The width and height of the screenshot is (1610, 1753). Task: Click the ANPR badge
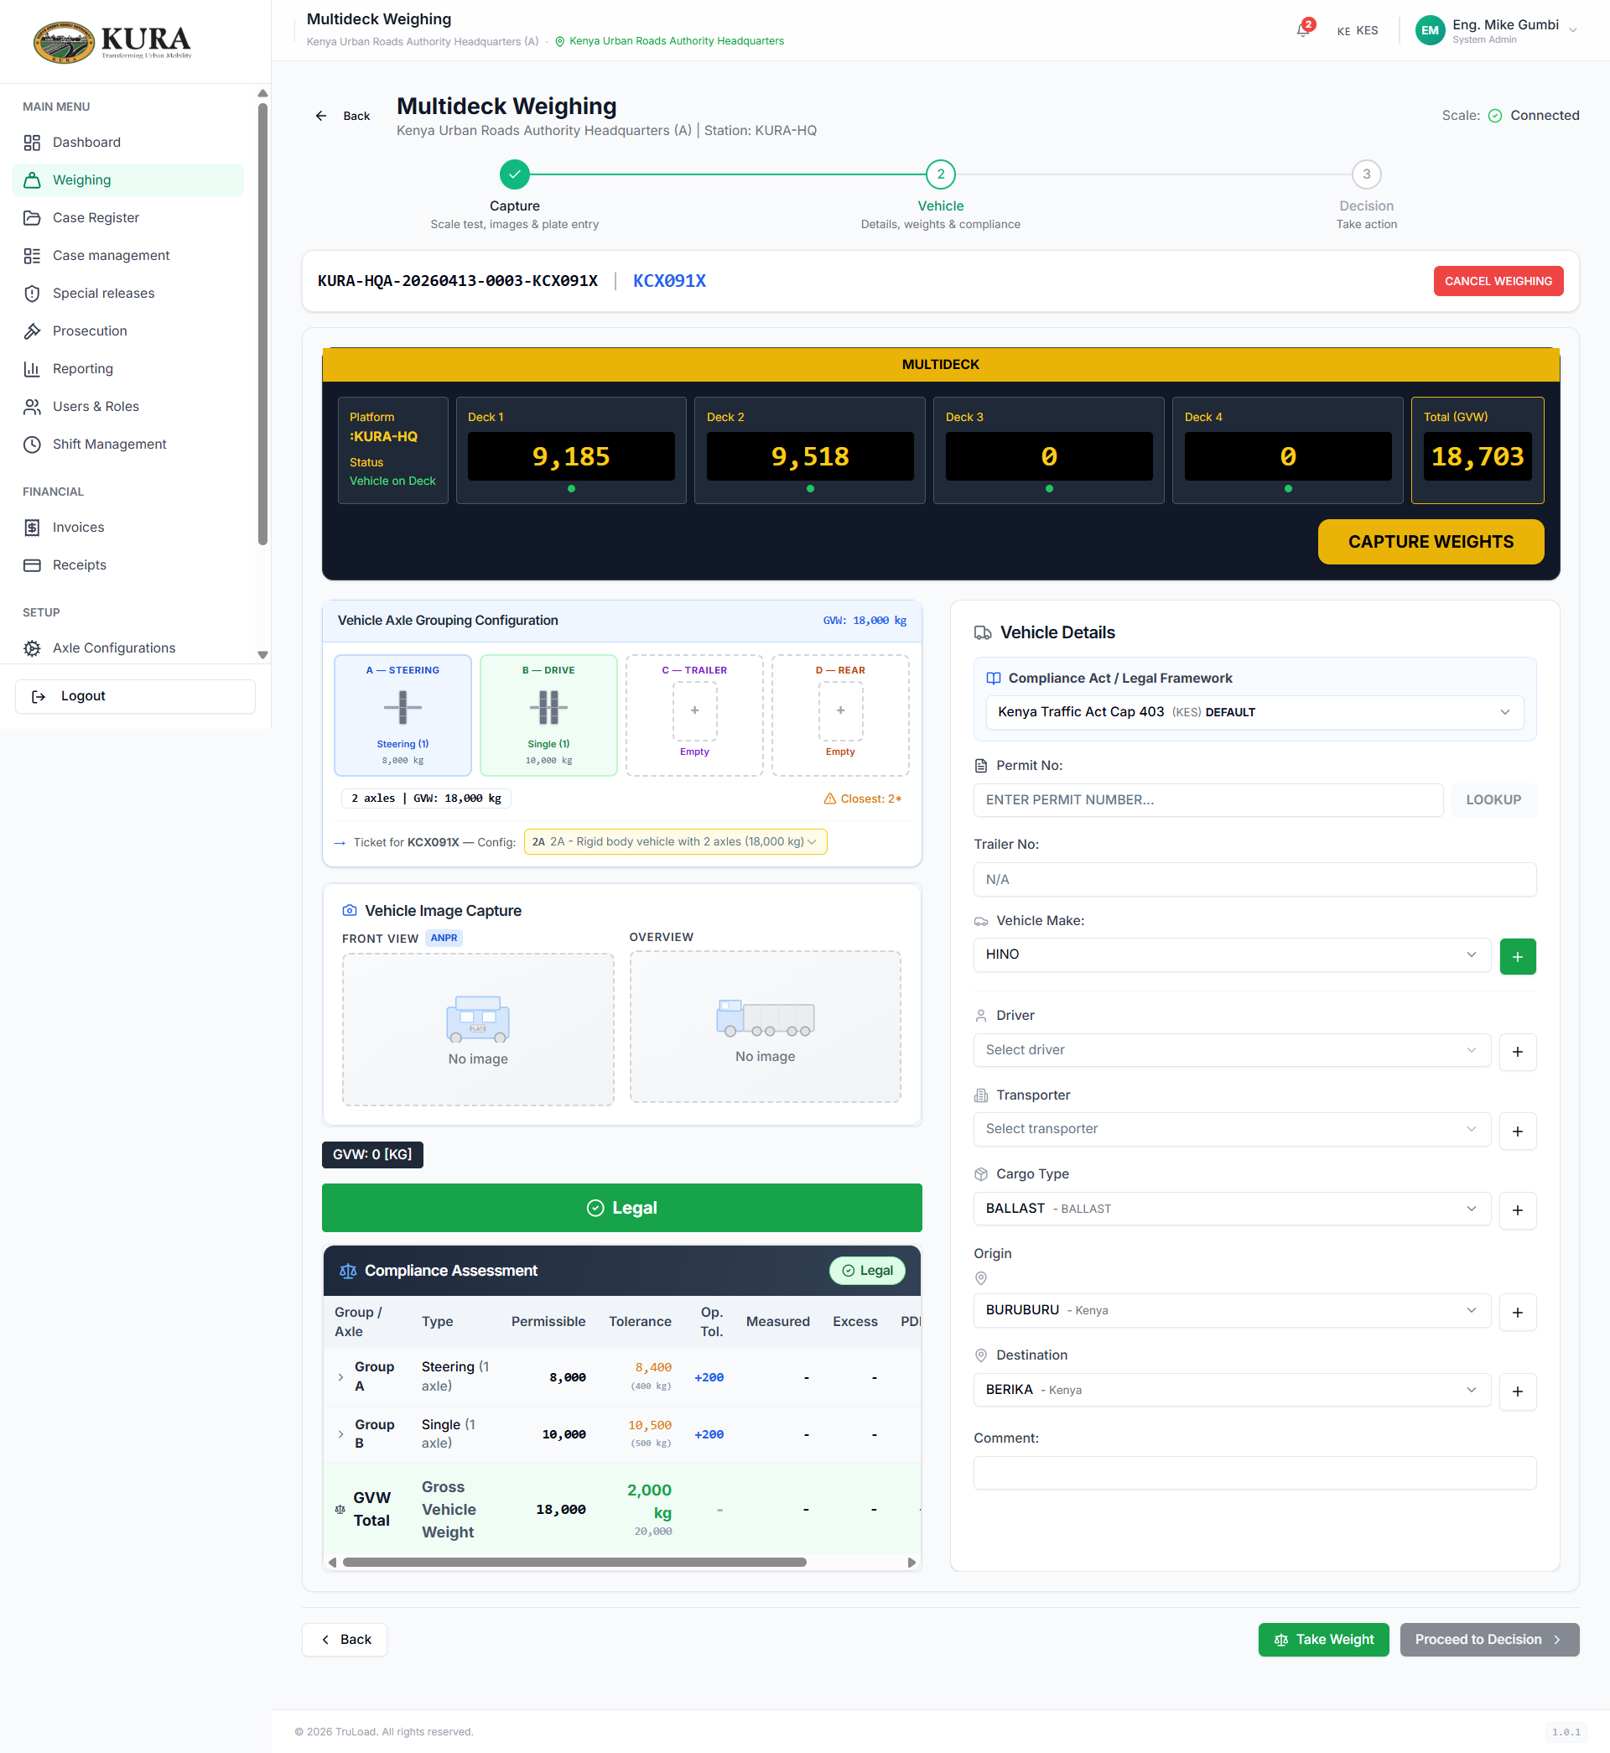444,938
